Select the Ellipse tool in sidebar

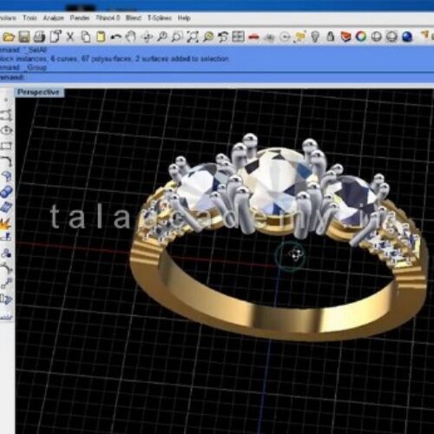[x=6, y=130]
